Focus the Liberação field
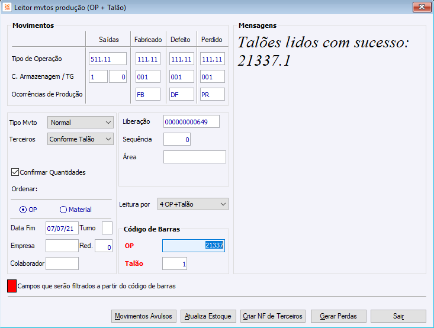The image size is (434, 328). [191, 121]
